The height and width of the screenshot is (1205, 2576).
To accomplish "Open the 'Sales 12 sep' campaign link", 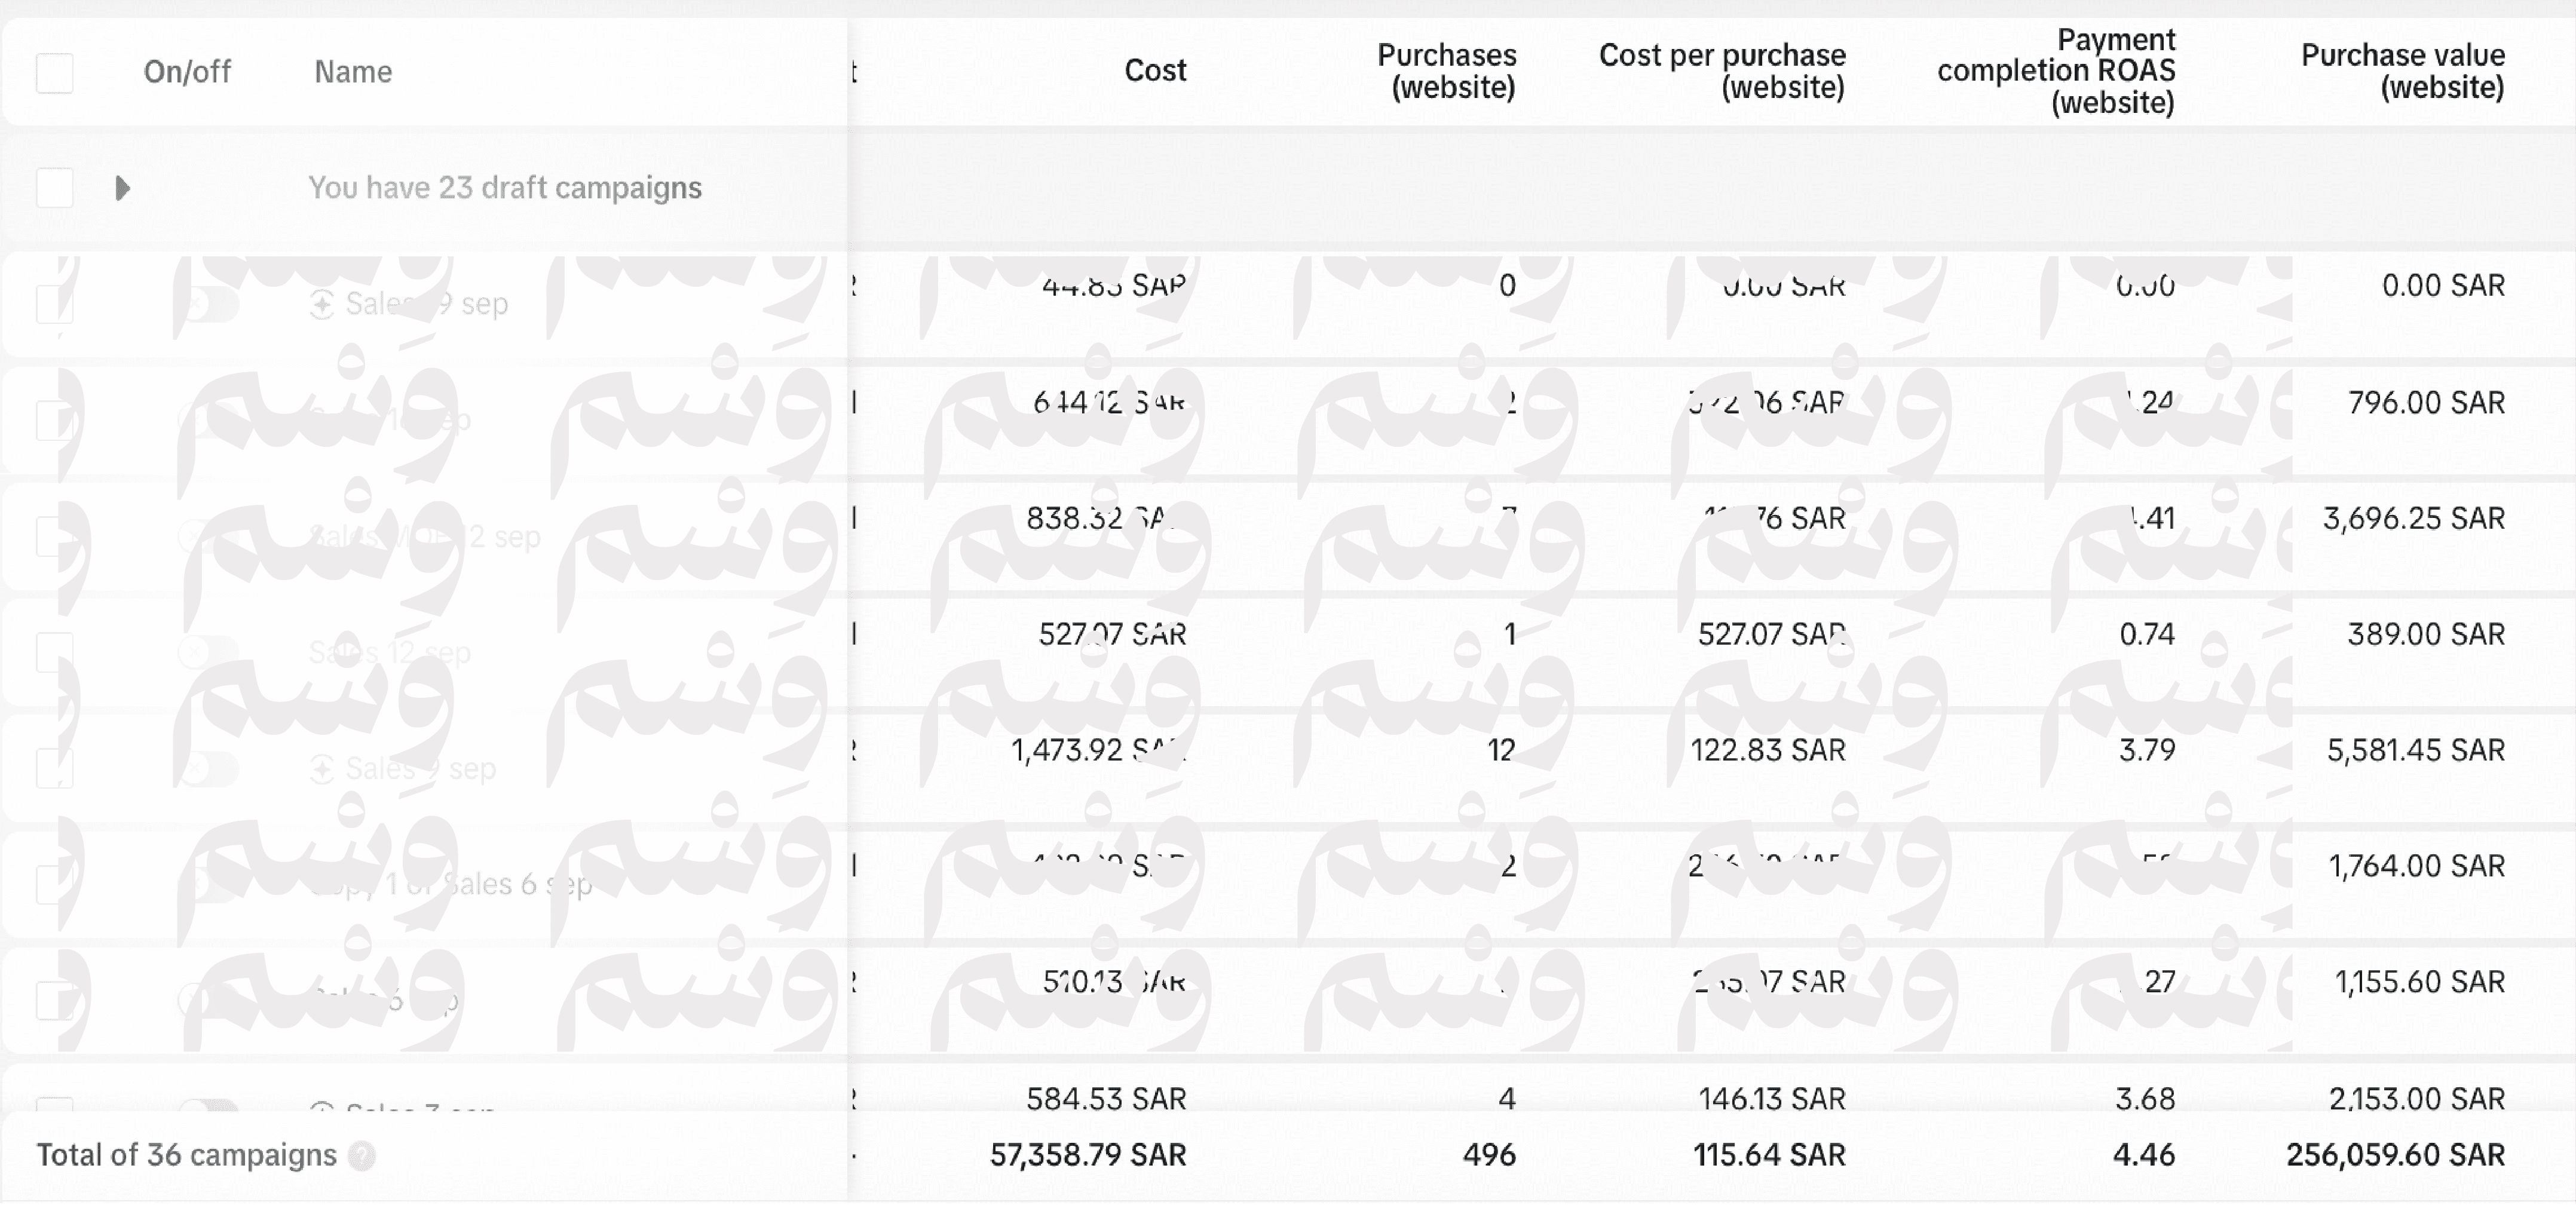I will coord(390,653).
